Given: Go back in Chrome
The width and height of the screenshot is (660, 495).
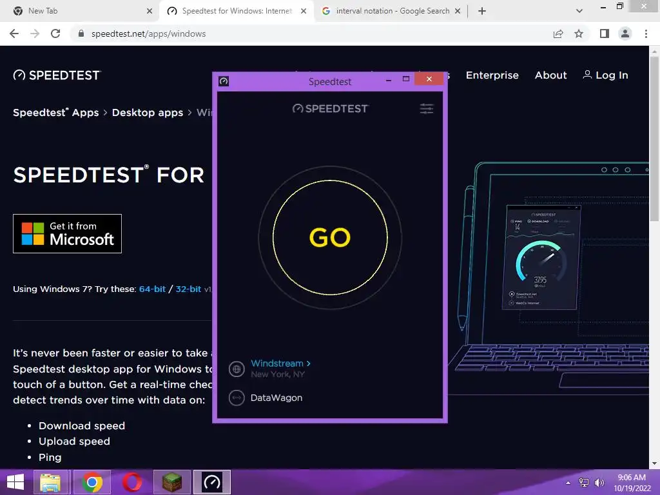Looking at the screenshot, I should 14,34.
